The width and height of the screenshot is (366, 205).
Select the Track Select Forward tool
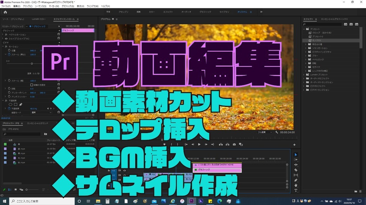coord(296,160)
